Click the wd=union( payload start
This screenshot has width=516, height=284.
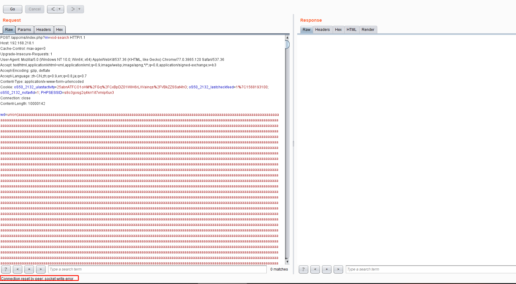pos(9,115)
